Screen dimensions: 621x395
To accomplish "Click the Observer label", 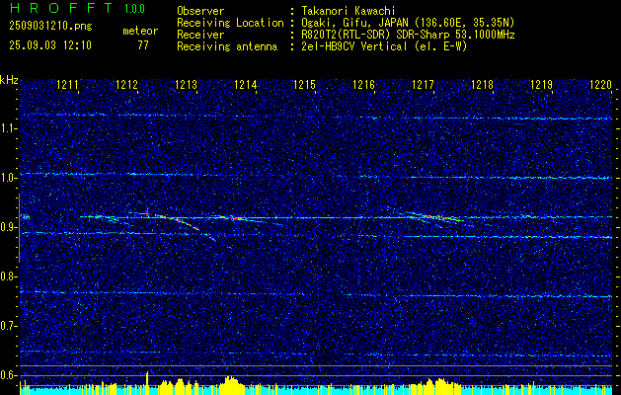I will (200, 12).
